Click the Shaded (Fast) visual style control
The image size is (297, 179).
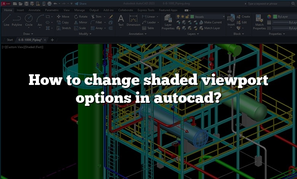pyautogui.click(x=34, y=47)
